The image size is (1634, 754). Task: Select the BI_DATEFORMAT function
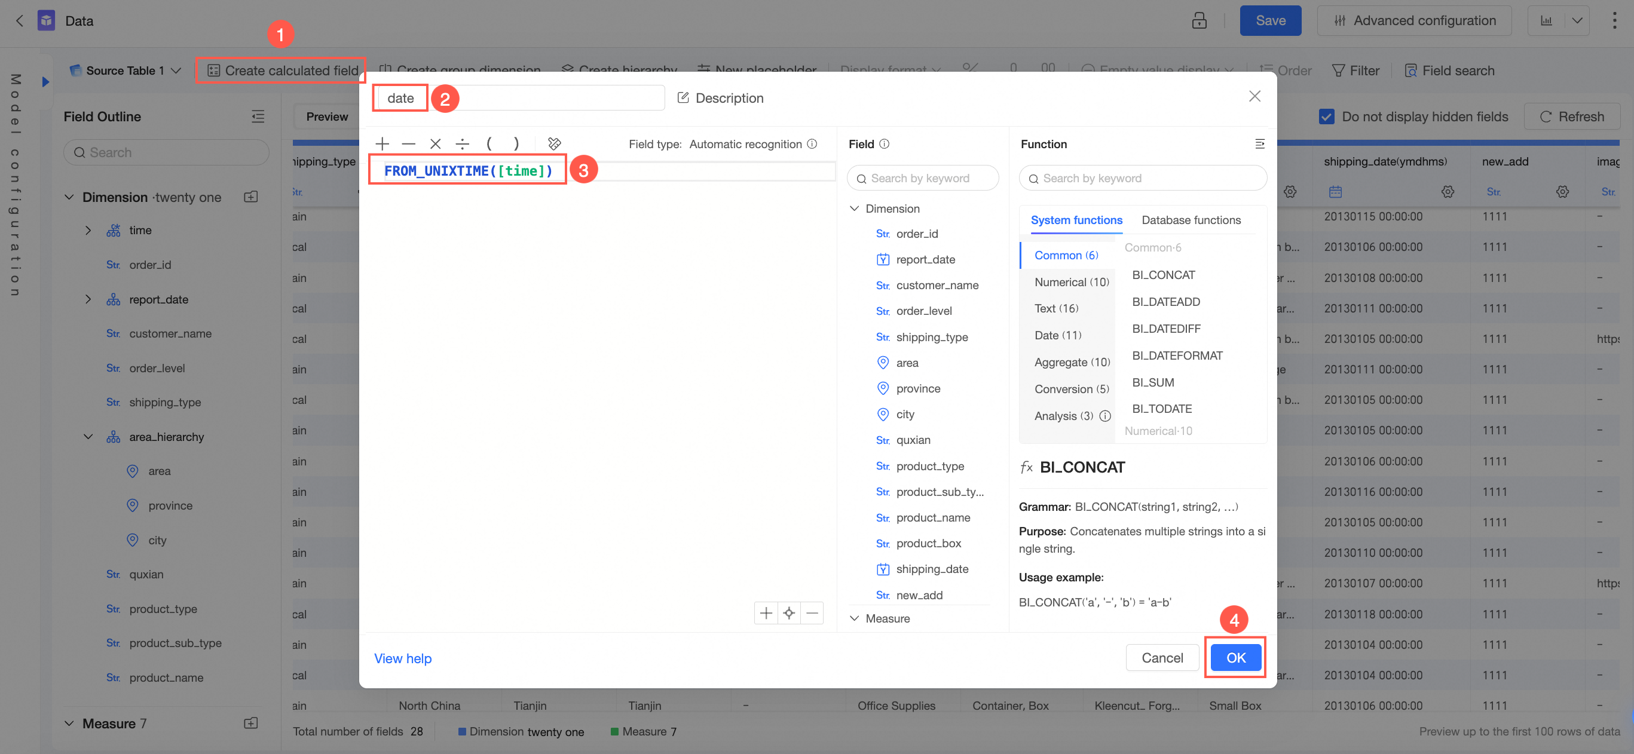tap(1177, 355)
